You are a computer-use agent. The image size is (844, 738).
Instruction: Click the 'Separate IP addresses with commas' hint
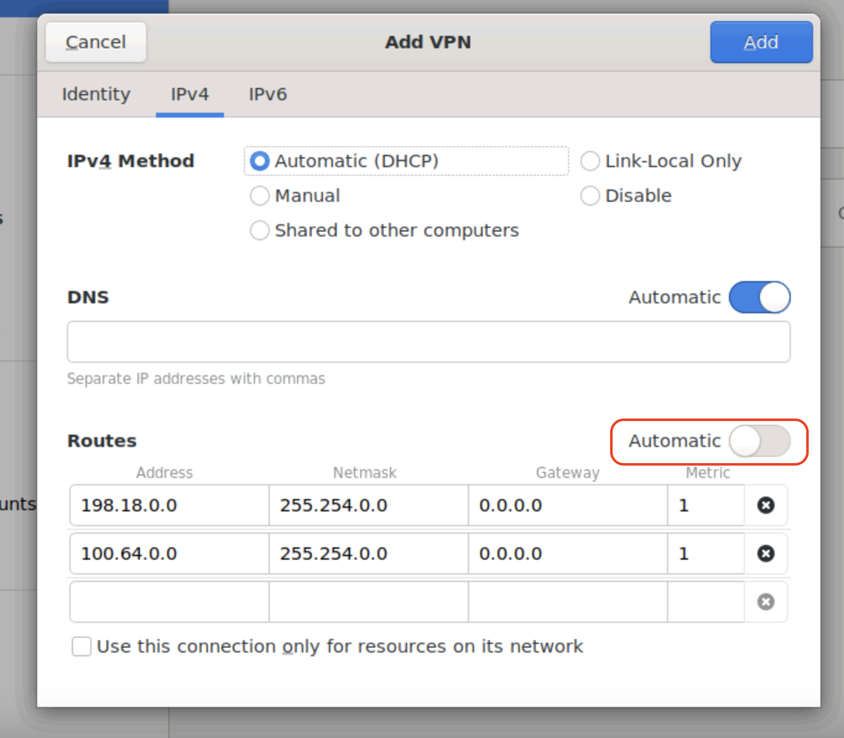(x=196, y=378)
